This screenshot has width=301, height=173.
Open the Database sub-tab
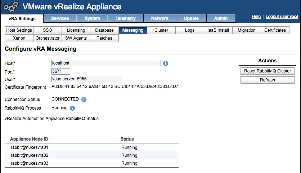click(x=104, y=30)
